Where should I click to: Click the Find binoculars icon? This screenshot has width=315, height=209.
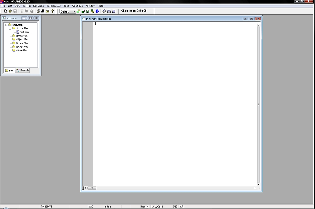tap(43, 11)
